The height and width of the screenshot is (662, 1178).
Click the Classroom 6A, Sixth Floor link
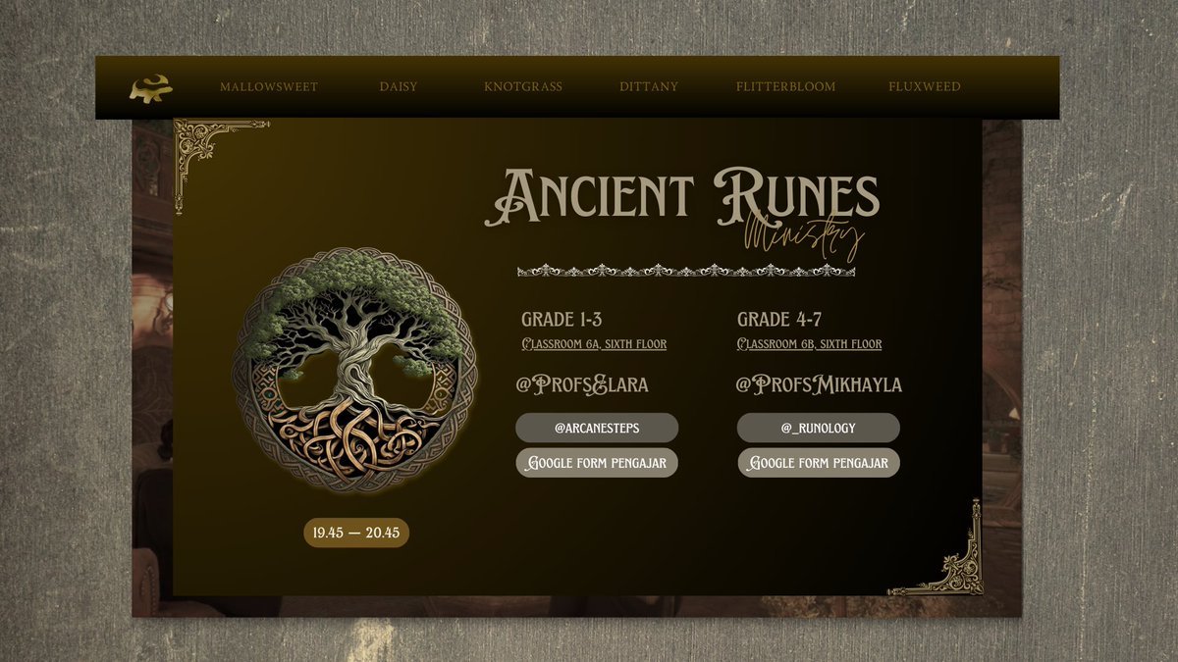pyautogui.click(x=594, y=344)
